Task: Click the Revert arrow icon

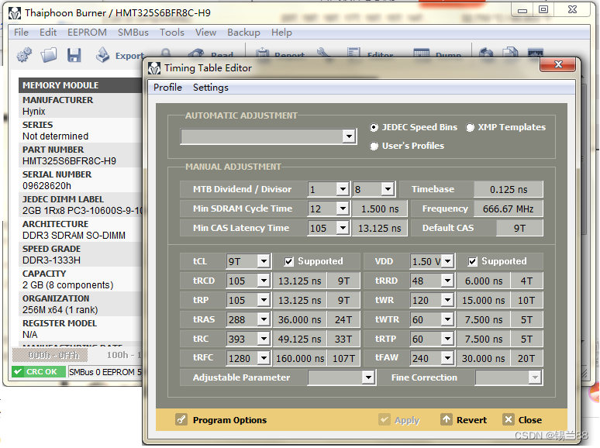Action: point(447,419)
